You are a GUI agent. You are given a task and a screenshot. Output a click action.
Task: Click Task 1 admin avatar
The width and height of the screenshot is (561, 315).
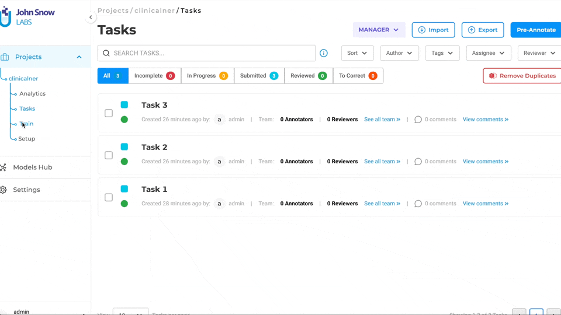[x=219, y=204]
